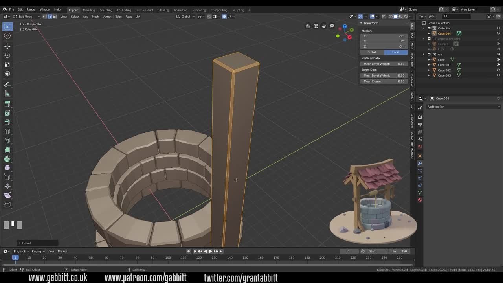Click the camera view icon in the viewport

(316, 26)
